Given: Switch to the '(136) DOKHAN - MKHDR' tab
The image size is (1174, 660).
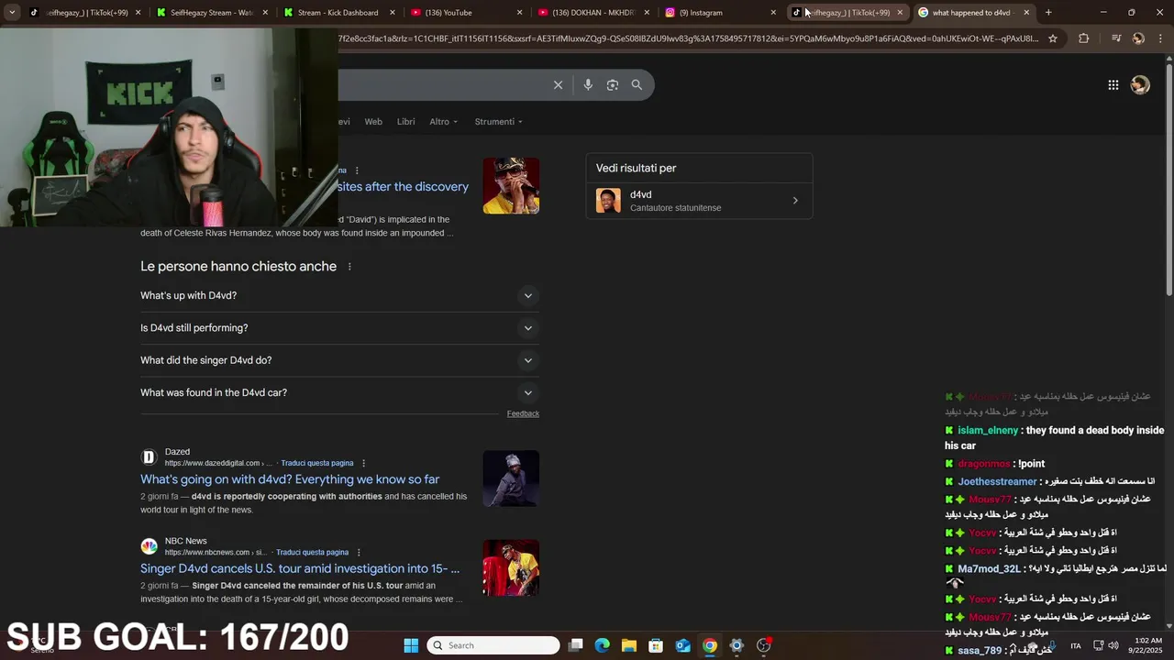Looking at the screenshot, I should tap(593, 13).
